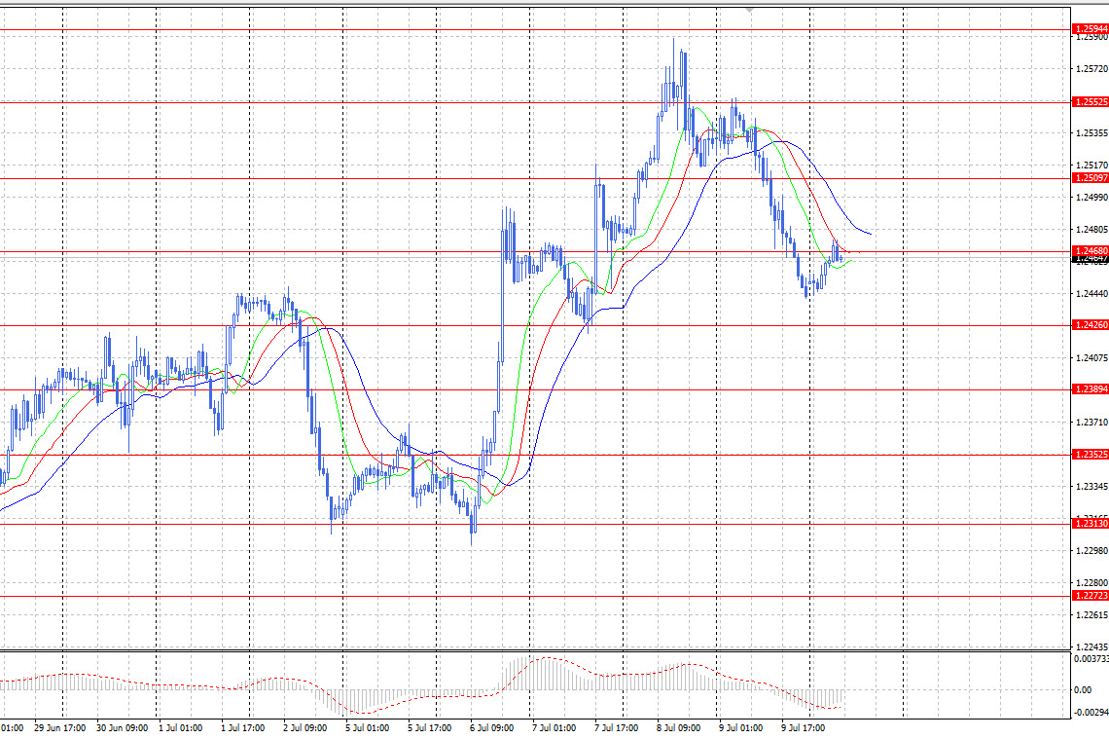Click the 5 Jul 17:00 time label

[x=430, y=728]
